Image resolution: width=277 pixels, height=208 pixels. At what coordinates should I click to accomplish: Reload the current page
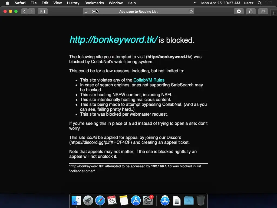pos(191,11)
